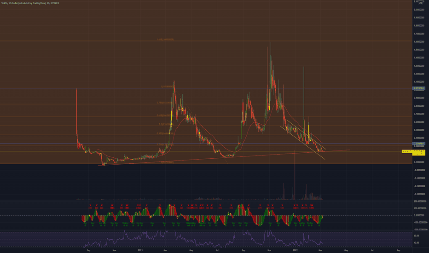Click the 2021 label on the time axis
This screenshot has width=429, height=253.
[140, 250]
